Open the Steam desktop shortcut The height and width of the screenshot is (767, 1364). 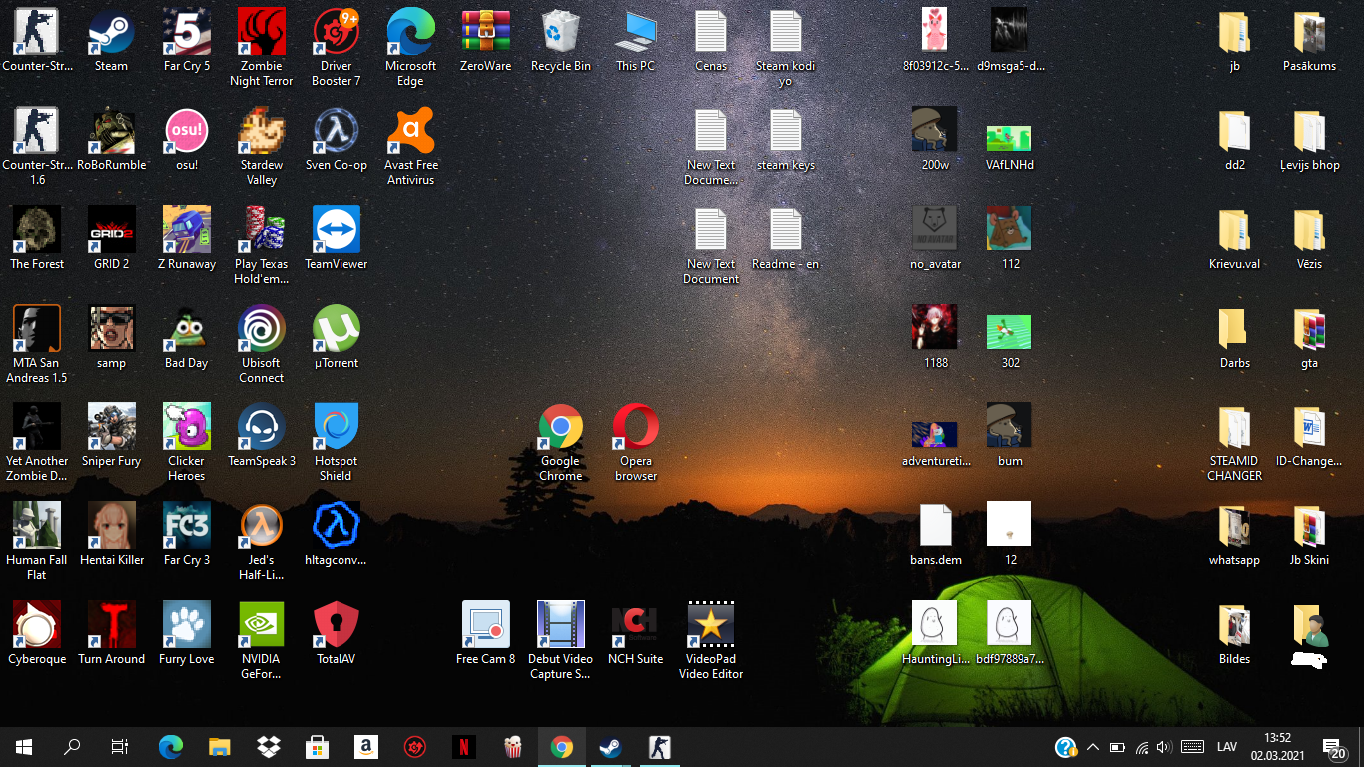point(111,41)
